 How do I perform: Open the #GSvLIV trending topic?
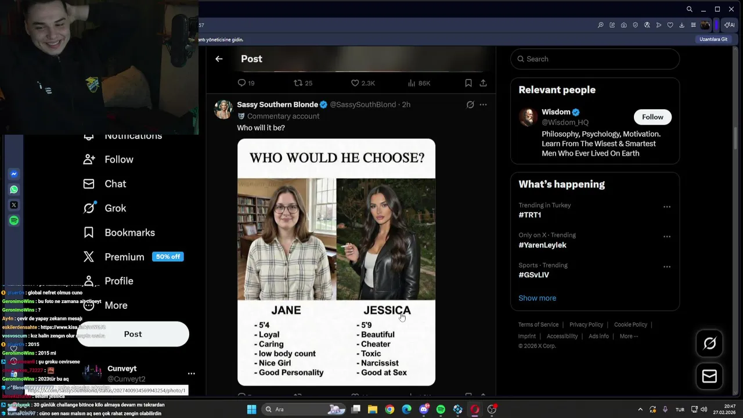coord(533,275)
